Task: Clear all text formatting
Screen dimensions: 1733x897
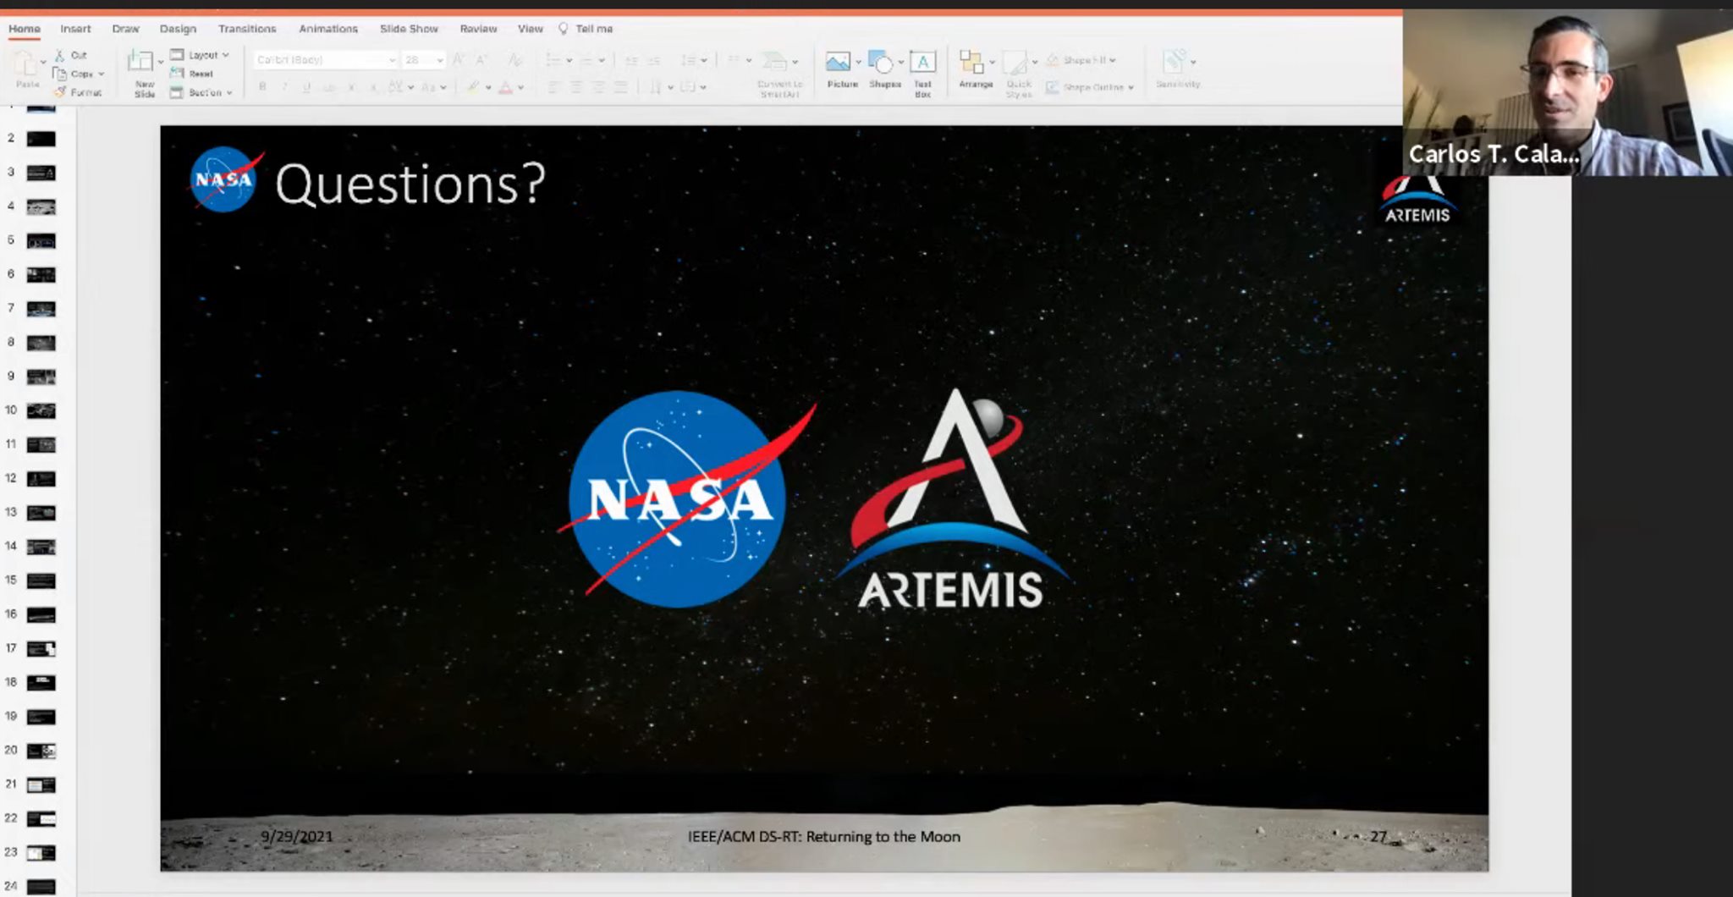Action: (x=514, y=59)
